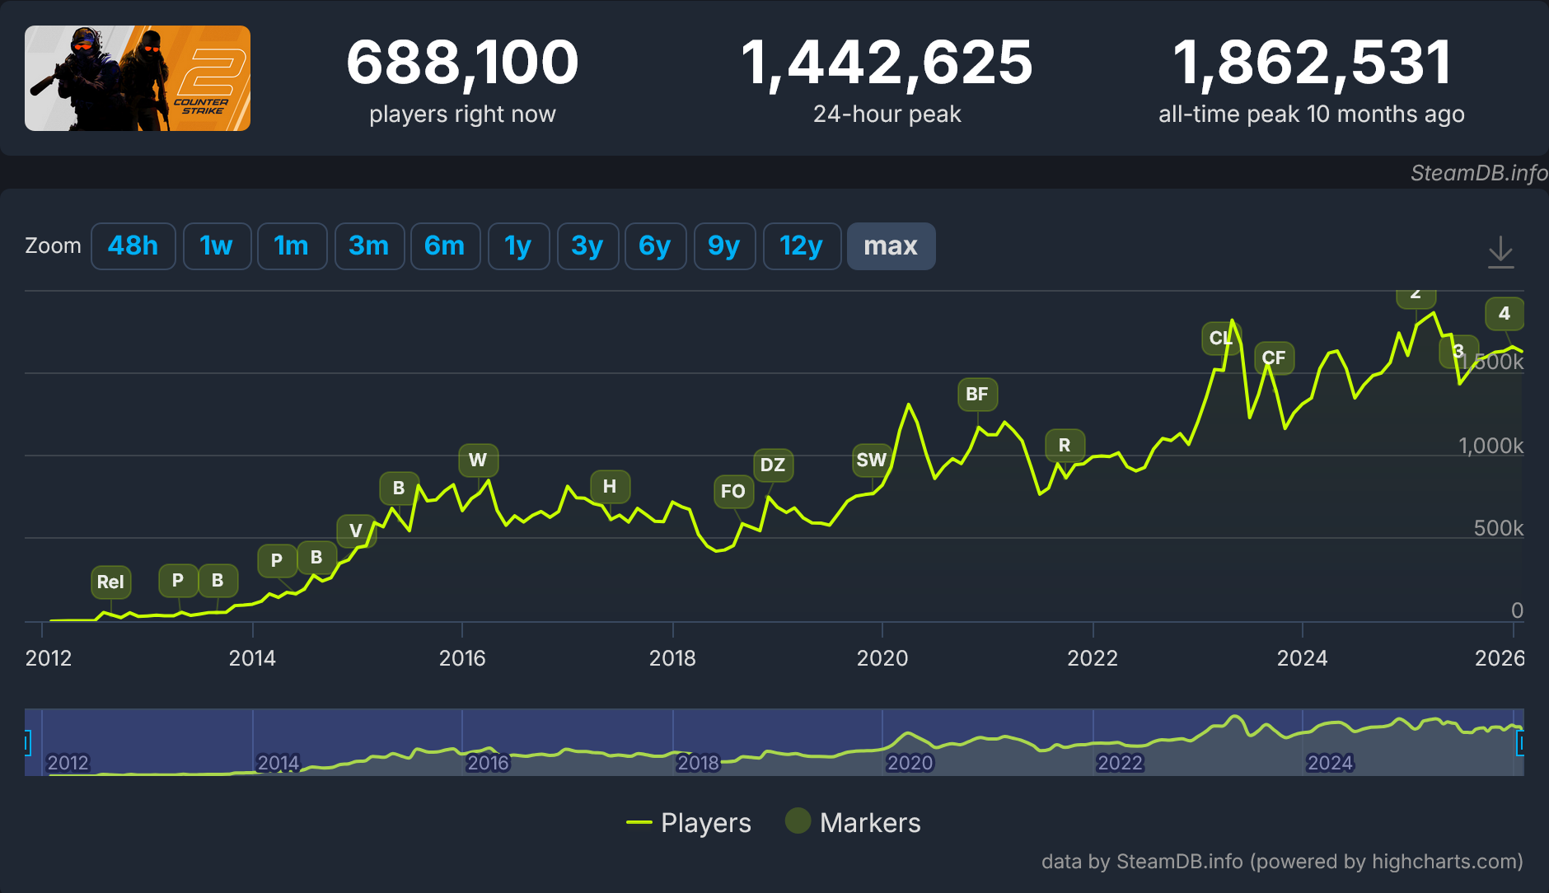This screenshot has height=893, width=1549.
Task: Open the CL marker
Action: click(x=1221, y=338)
